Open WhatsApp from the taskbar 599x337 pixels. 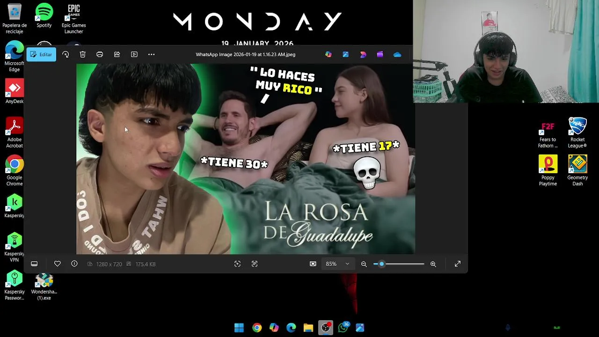click(343, 328)
